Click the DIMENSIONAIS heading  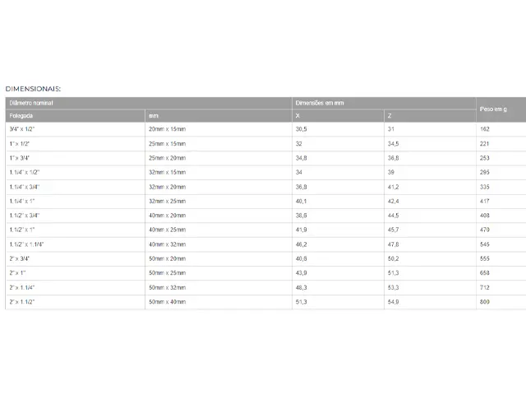tap(33, 89)
